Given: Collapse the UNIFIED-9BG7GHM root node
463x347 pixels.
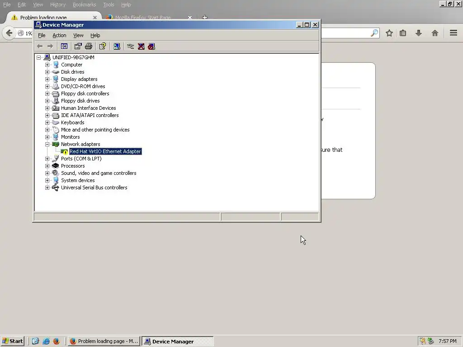Looking at the screenshot, I should pos(39,57).
